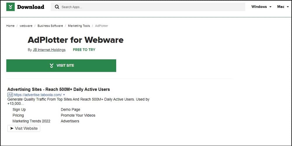Click the Ad badge icon
Viewport: 292px width, 146px height.
pyautogui.click(x=10, y=95)
